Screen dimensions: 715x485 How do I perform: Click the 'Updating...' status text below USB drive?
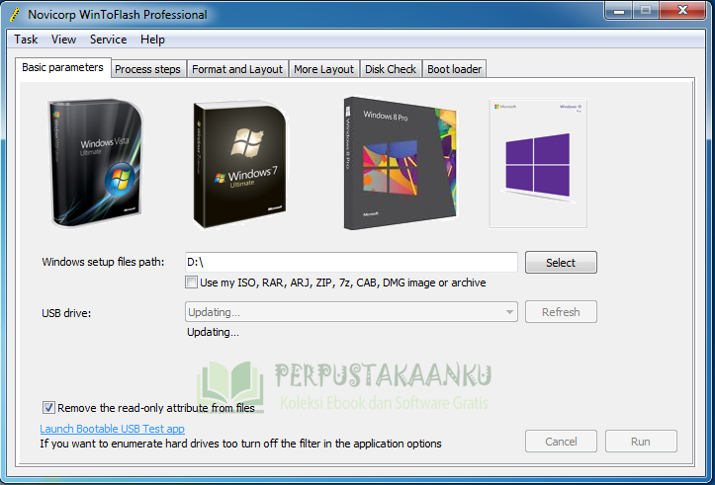(213, 333)
